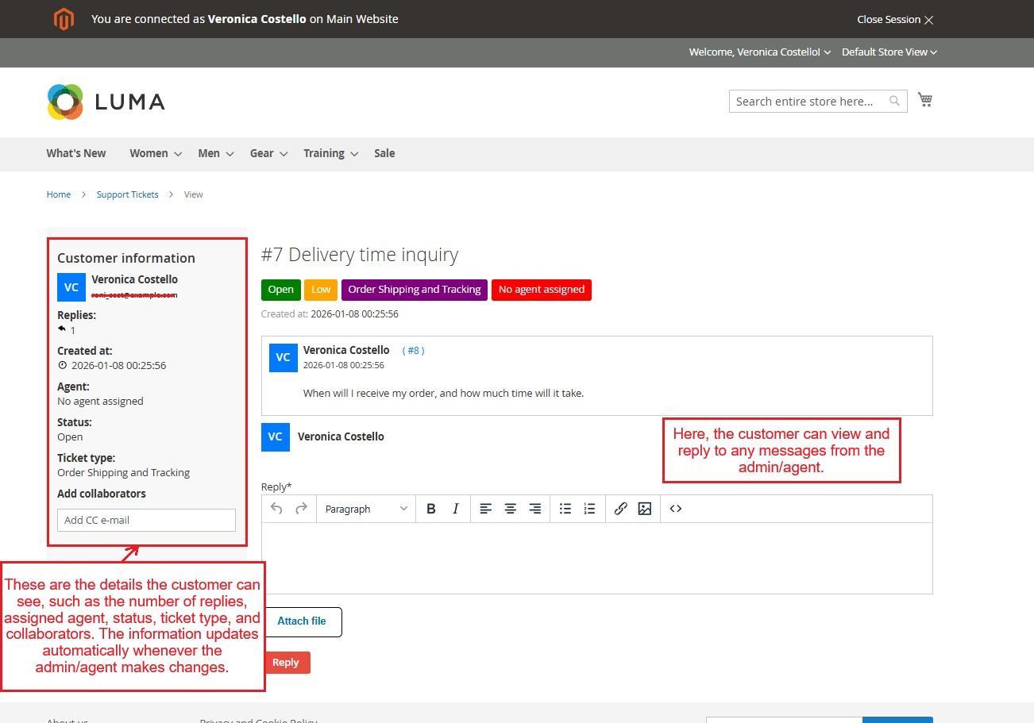Open the Gear navigation menu

pos(268,153)
